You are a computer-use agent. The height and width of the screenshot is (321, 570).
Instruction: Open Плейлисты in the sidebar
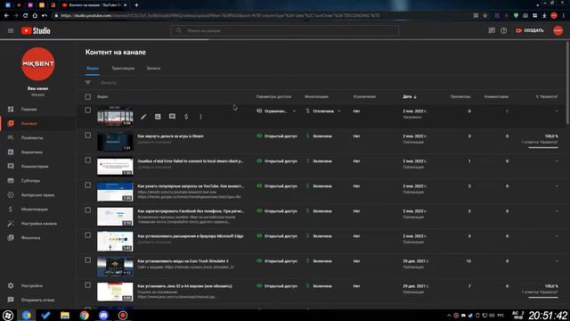click(x=32, y=137)
